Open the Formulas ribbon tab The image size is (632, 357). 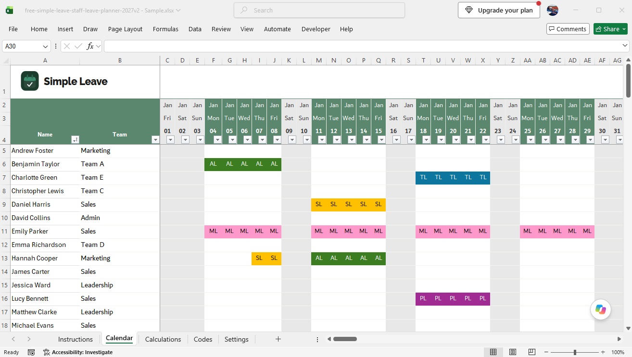[x=165, y=29]
